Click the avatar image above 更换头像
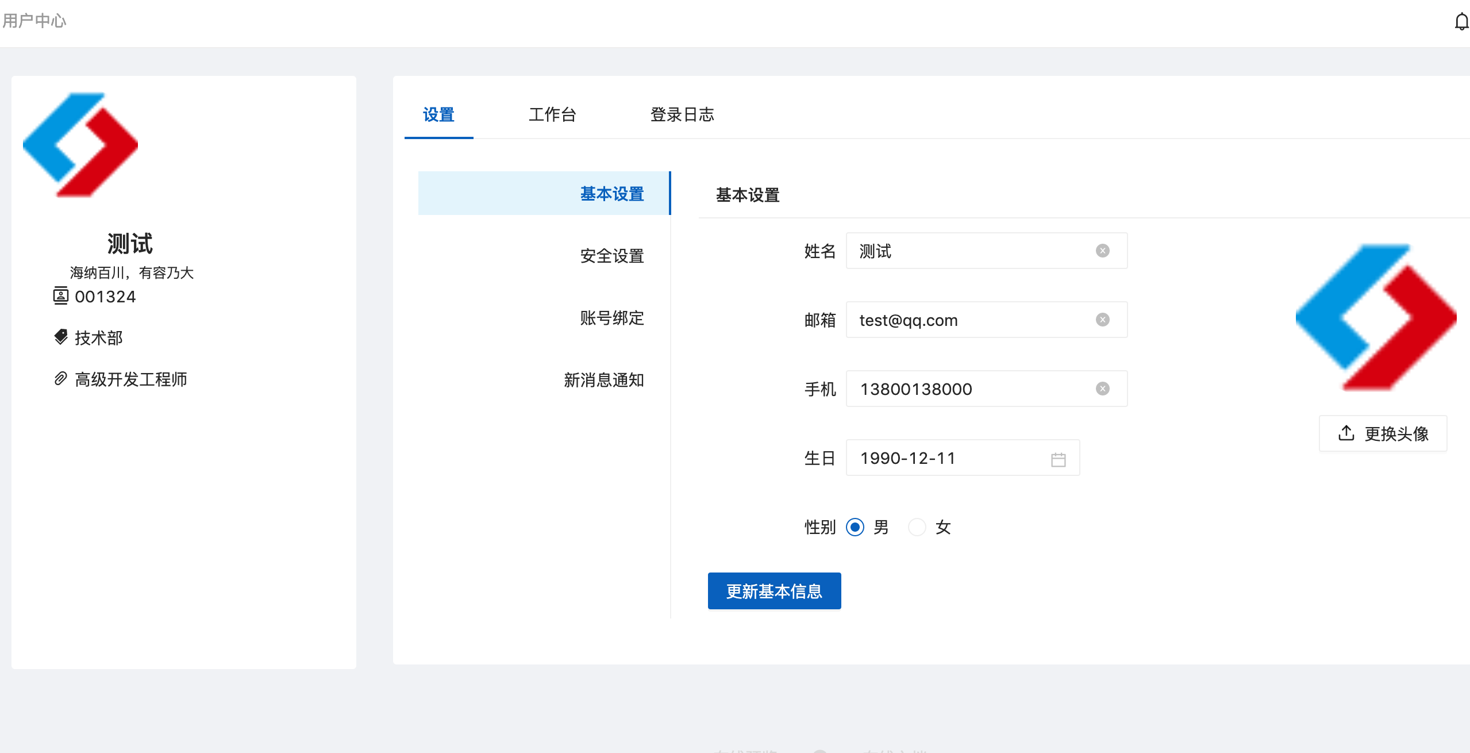Image resolution: width=1470 pixels, height=753 pixels. (1376, 317)
